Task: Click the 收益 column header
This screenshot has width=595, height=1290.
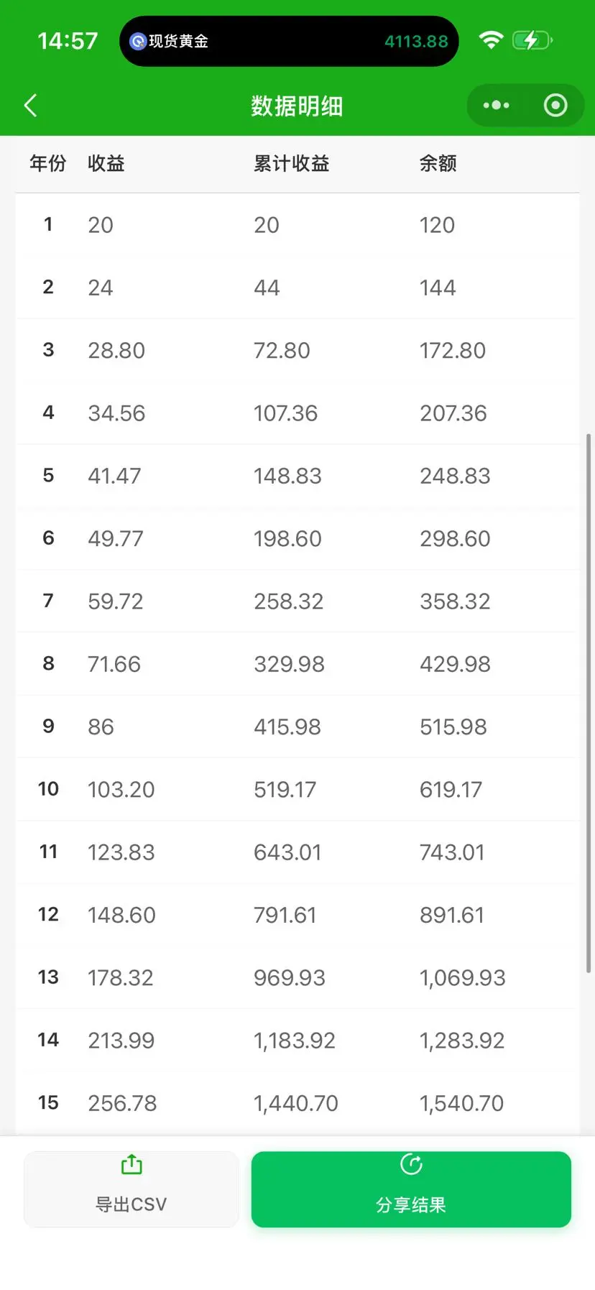Action: 106,164
